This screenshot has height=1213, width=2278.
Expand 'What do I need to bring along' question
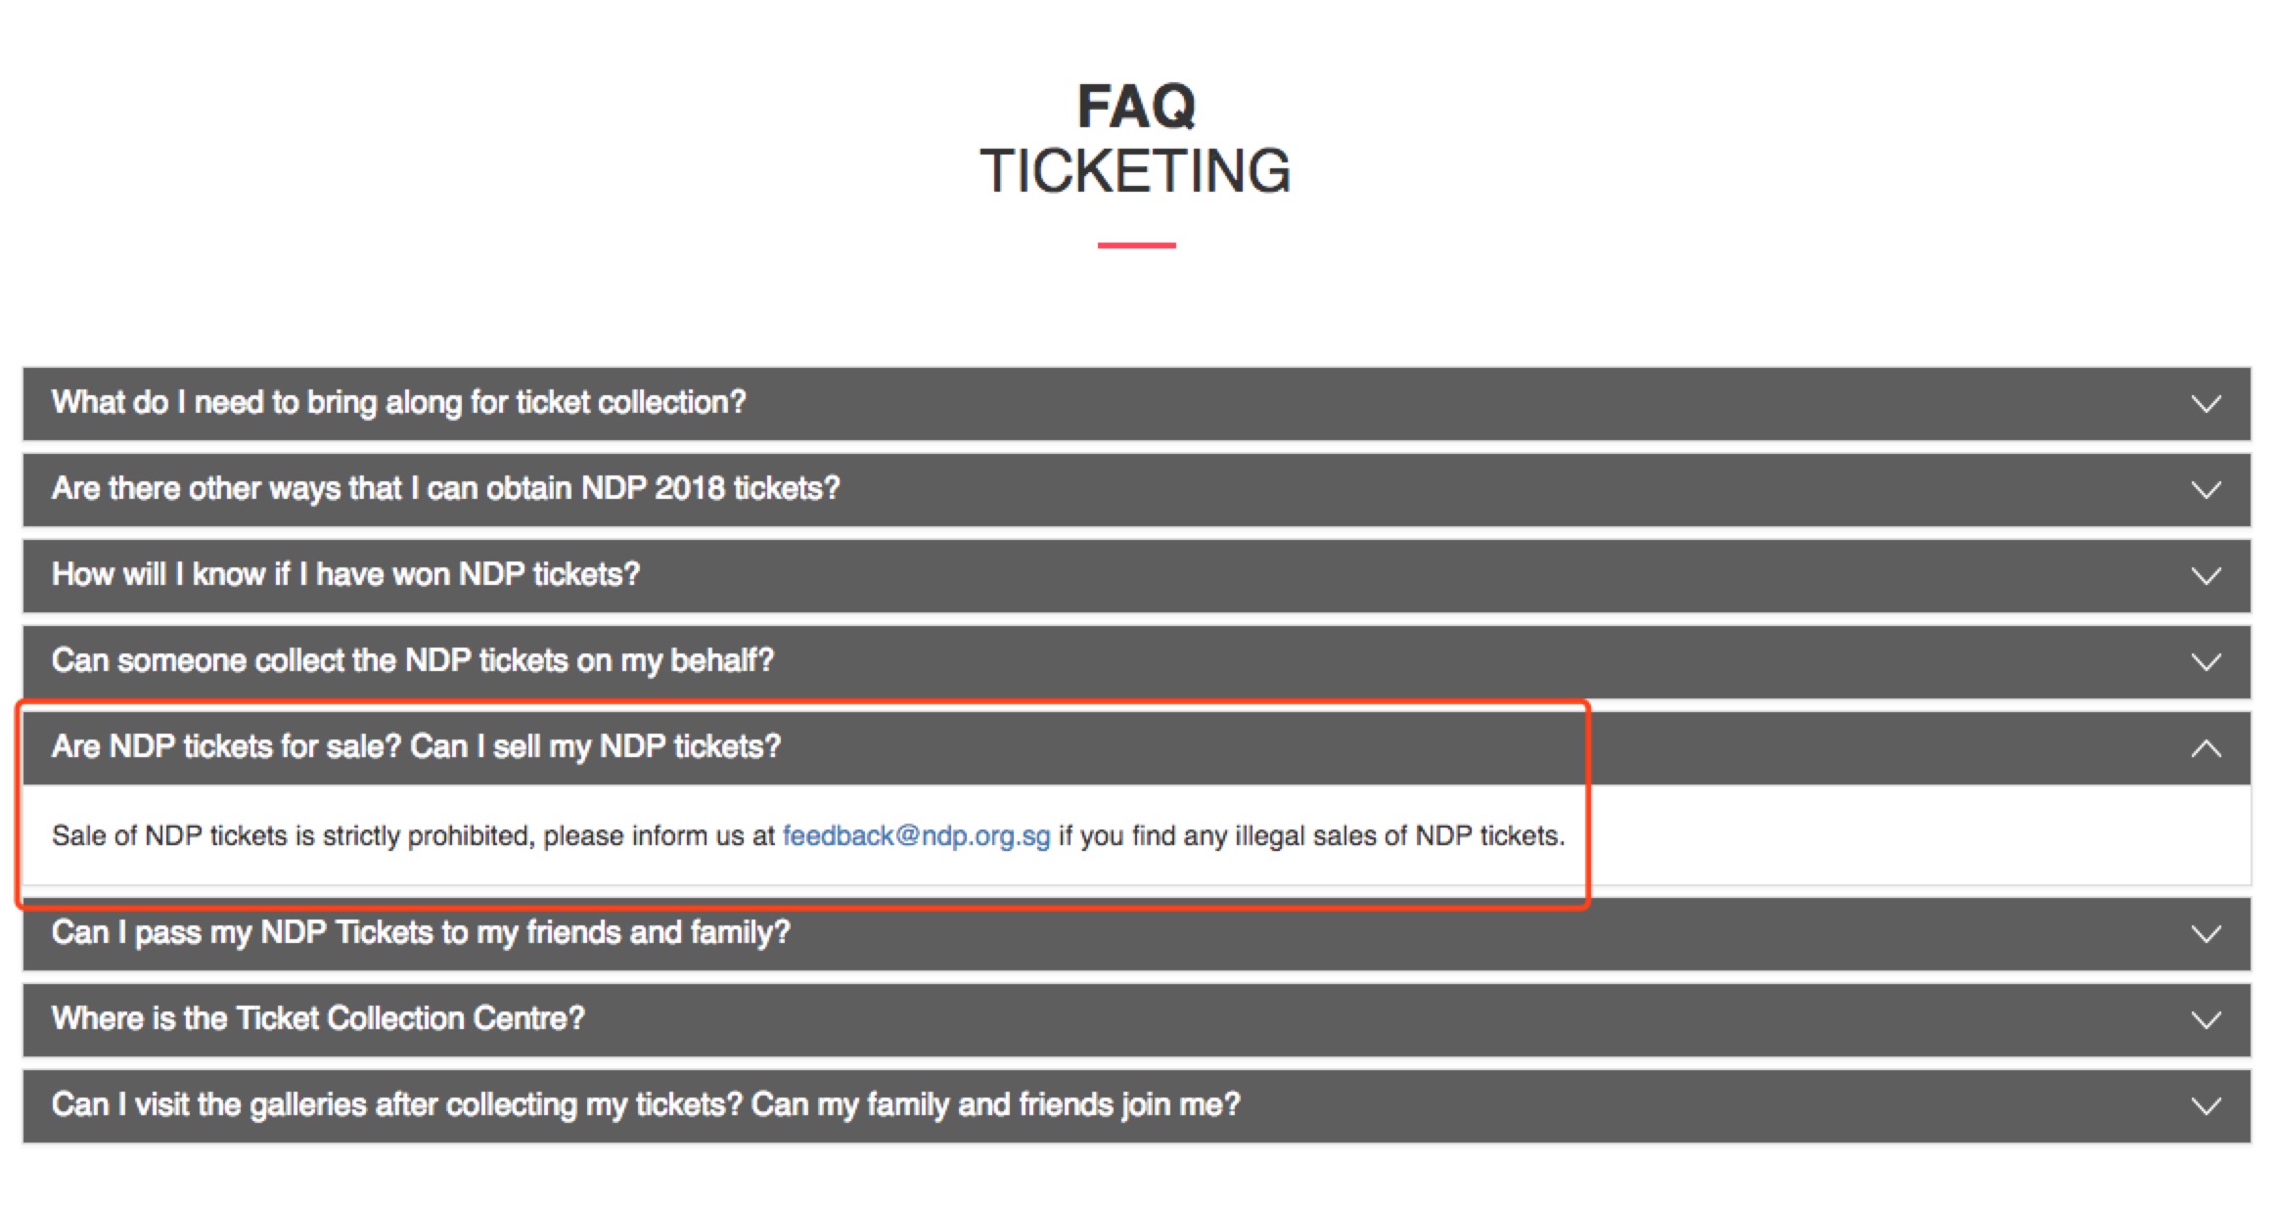click(398, 403)
